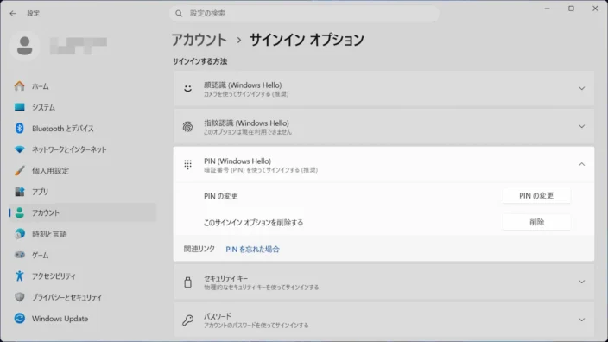Click the security key USB icon
This screenshot has height=342, width=608.
pos(187,282)
